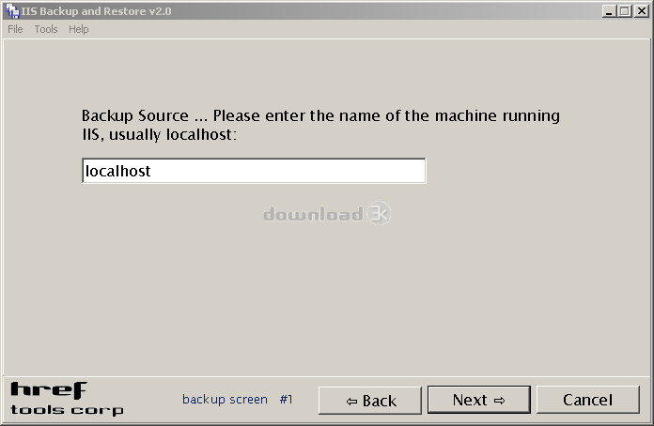
Task: Click the 3k circle badge in the watermark
Action: tap(379, 213)
